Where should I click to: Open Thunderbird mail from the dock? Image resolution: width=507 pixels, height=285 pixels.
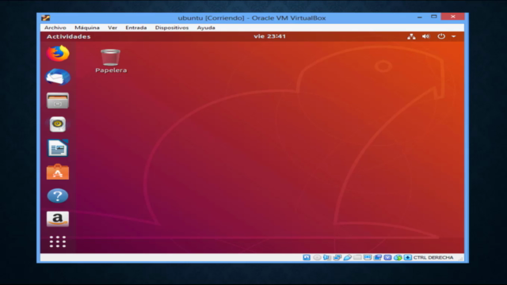pyautogui.click(x=58, y=77)
